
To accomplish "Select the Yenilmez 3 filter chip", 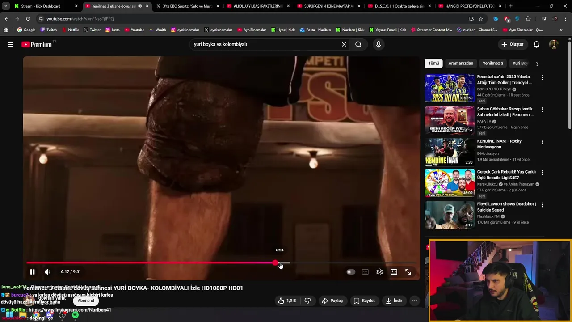I will [493, 64].
